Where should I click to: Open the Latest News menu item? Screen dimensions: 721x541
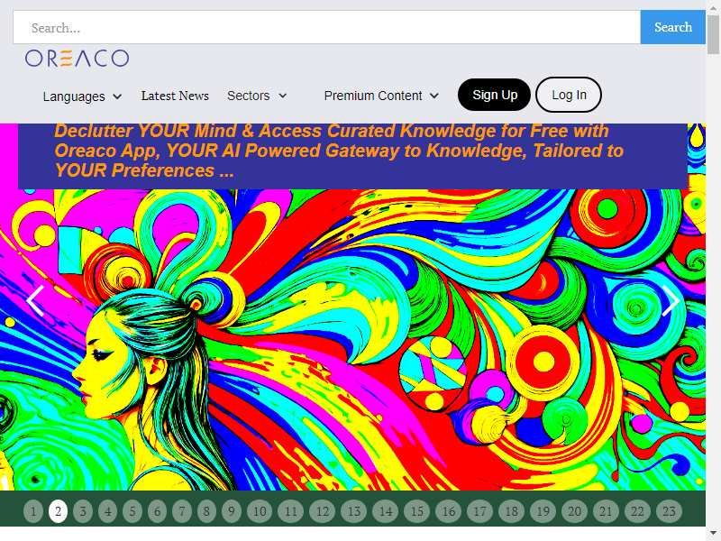click(175, 96)
